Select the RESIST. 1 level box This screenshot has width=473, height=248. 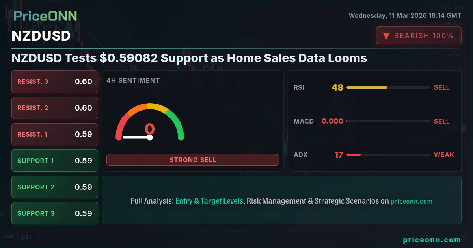pyautogui.click(x=55, y=134)
